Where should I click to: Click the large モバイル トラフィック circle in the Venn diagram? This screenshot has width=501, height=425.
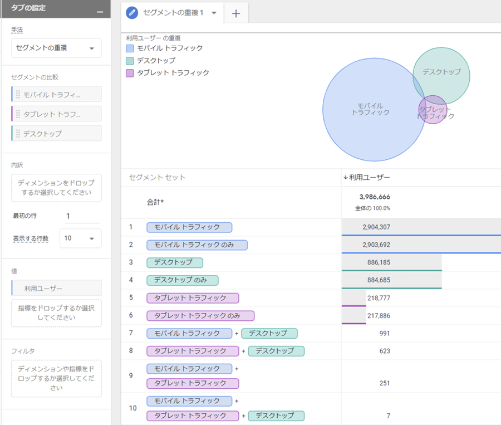(367, 111)
